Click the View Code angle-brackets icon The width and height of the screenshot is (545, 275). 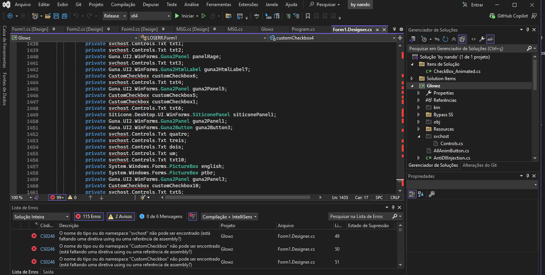click(474, 39)
